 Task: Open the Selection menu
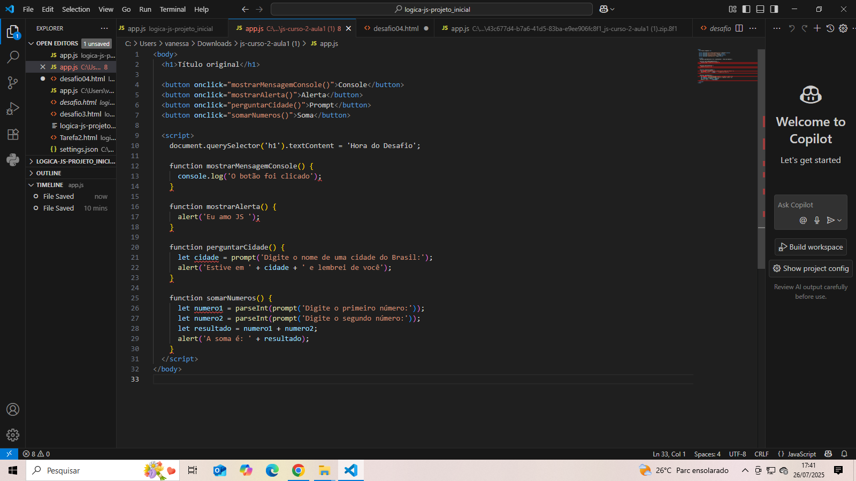tap(76, 9)
